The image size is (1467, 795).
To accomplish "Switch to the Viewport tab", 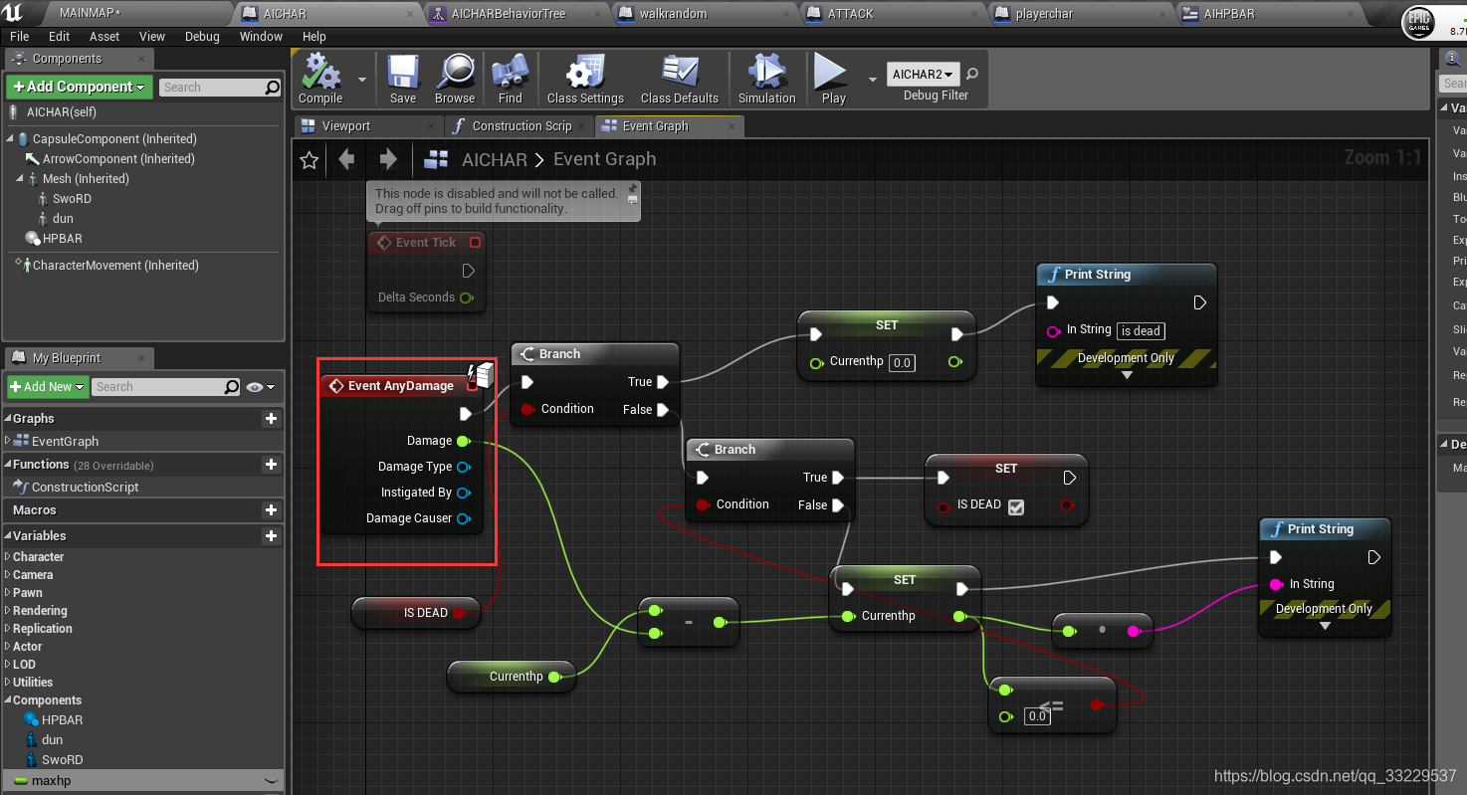I will 369,126.
